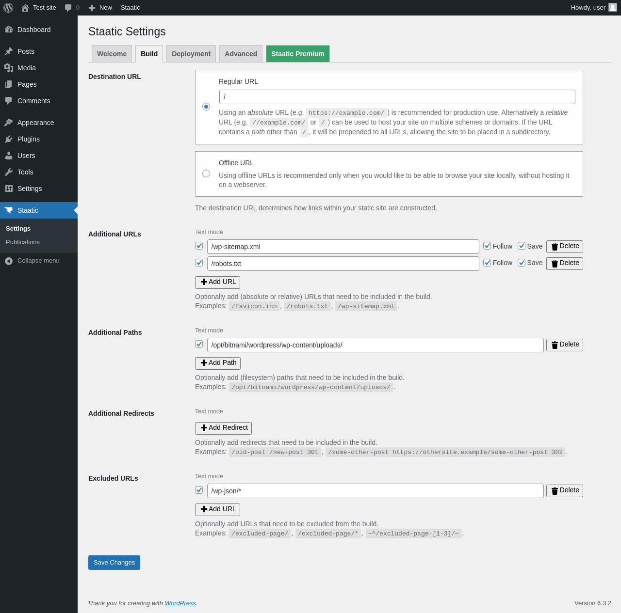Click the Collapse menu arrow icon
Screen dimensions: 621x613
click(x=9, y=261)
